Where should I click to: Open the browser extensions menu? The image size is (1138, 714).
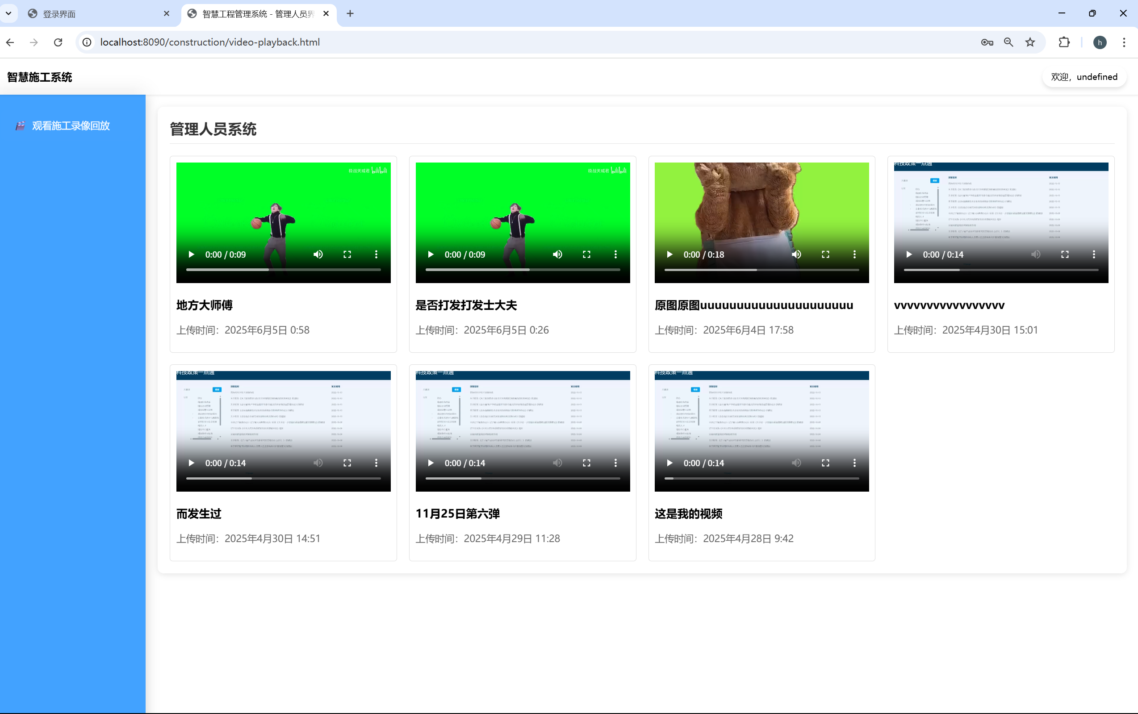coord(1064,42)
